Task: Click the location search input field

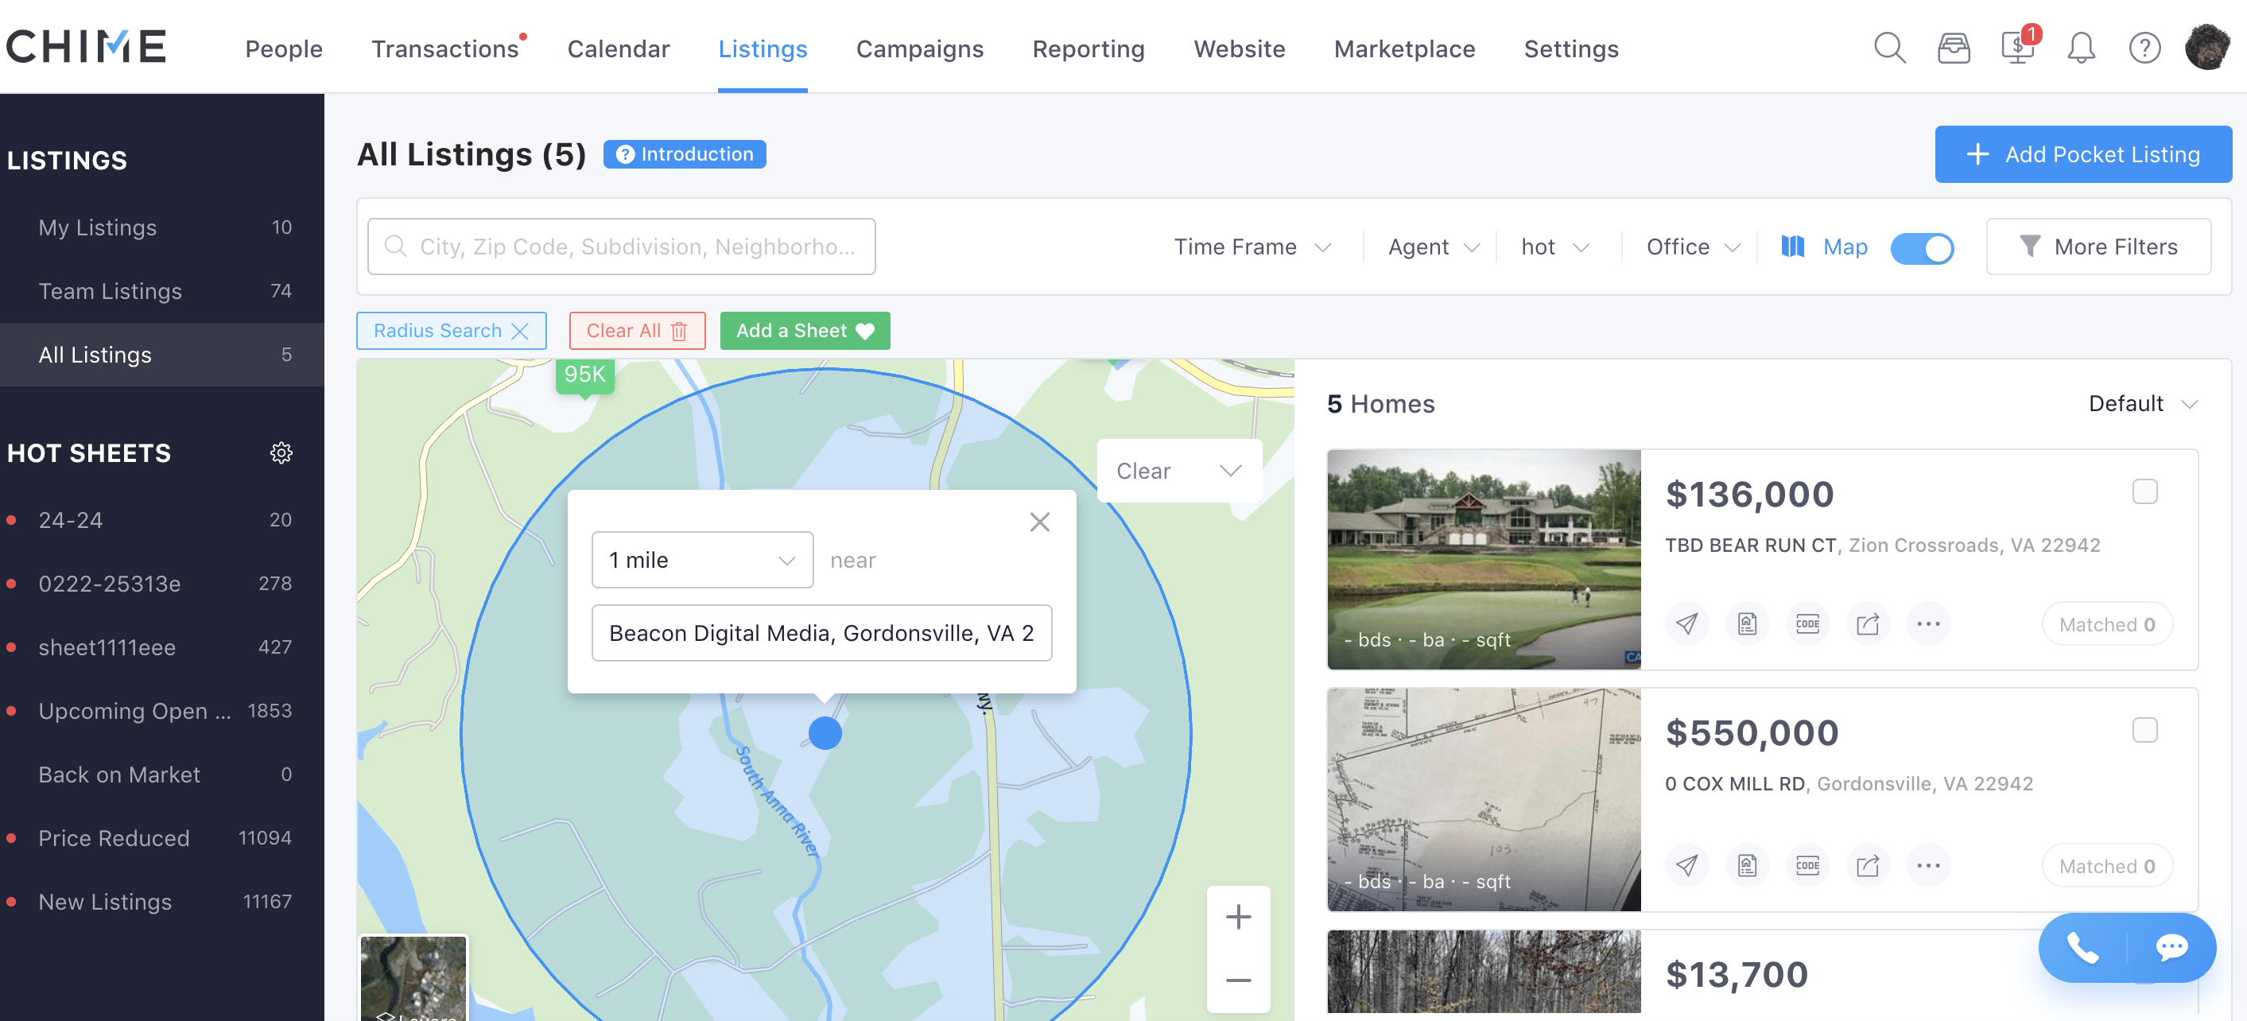Action: coord(621,247)
